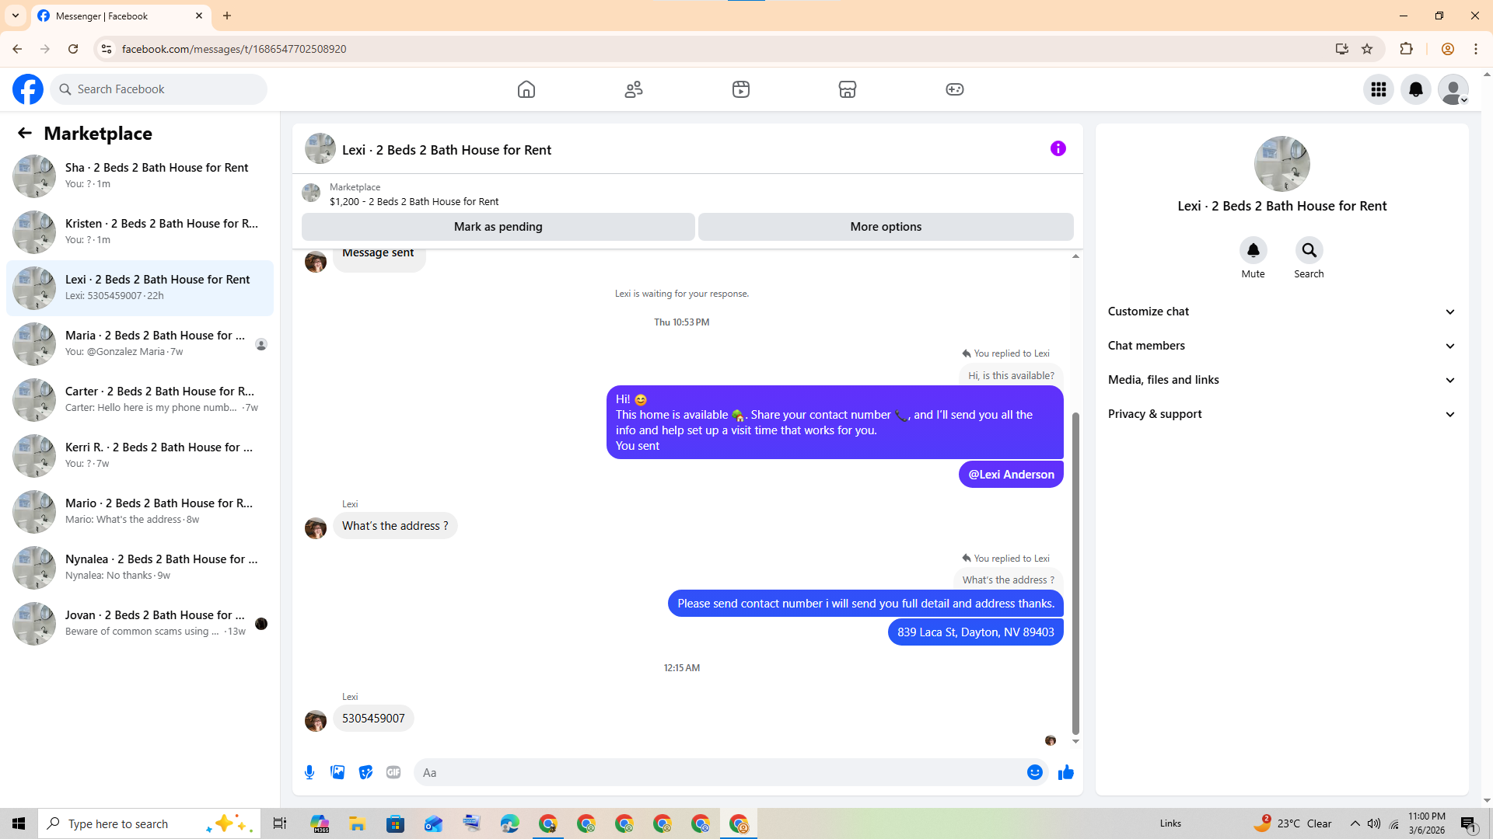This screenshot has width=1493, height=839.
Task: Open the emoji picker in message box
Action: pos(1034,772)
